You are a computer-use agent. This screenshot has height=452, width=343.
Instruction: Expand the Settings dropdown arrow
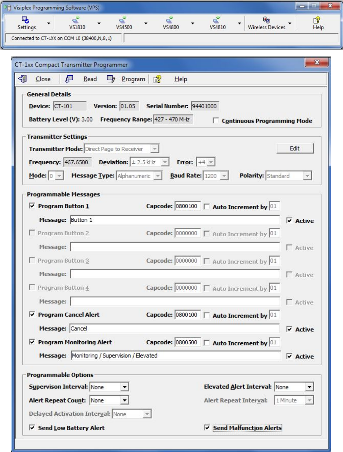click(x=49, y=23)
